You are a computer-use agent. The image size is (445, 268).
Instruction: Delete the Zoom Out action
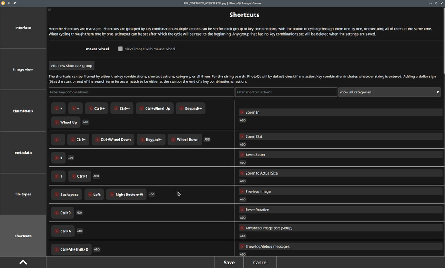[242, 137]
